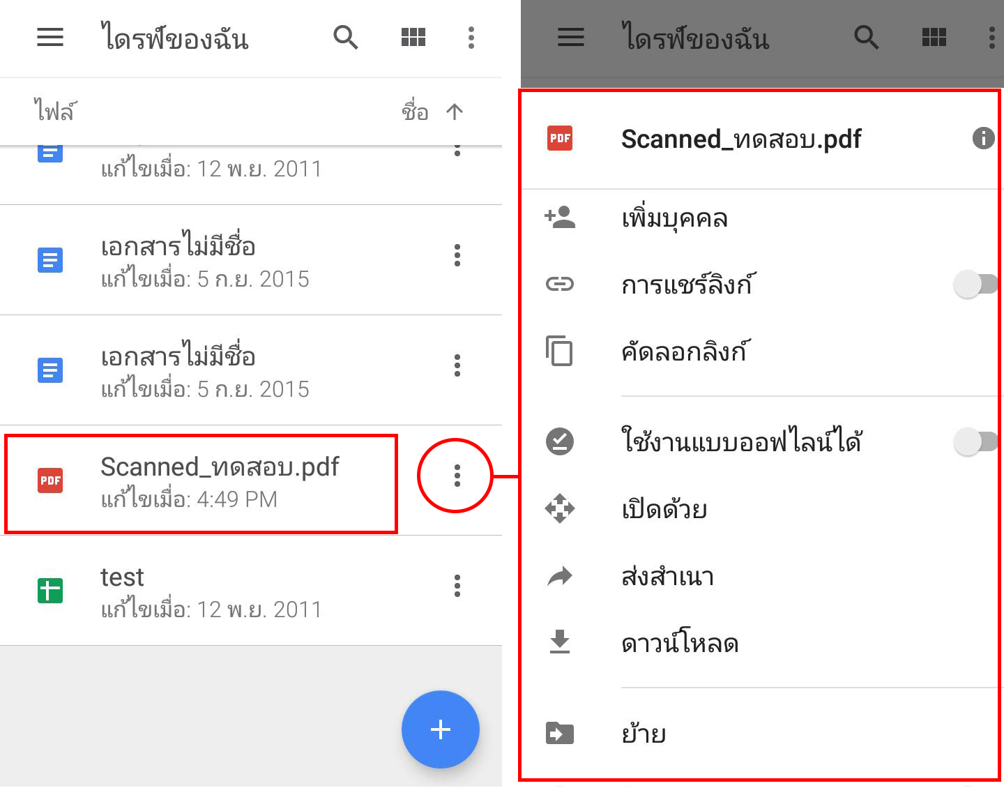The image size is (1004, 795).
Task: Open more options for the test spreadsheet
Action: pyautogui.click(x=457, y=586)
